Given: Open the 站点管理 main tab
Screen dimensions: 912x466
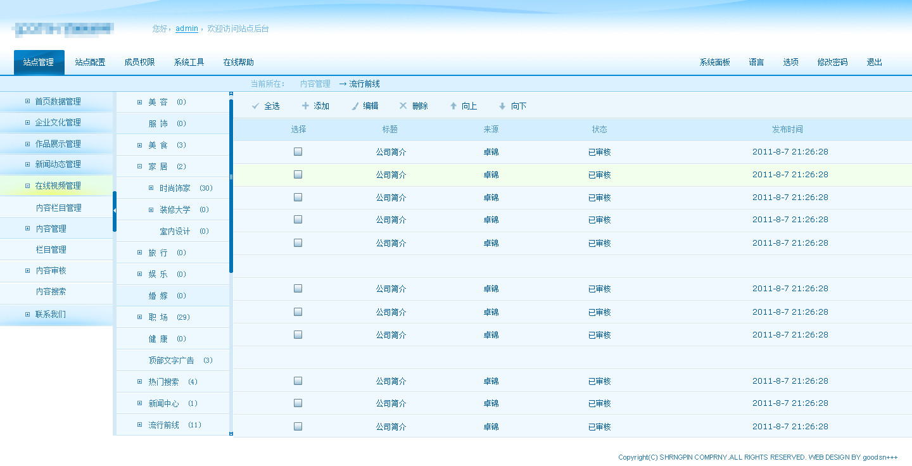Looking at the screenshot, I should (39, 63).
